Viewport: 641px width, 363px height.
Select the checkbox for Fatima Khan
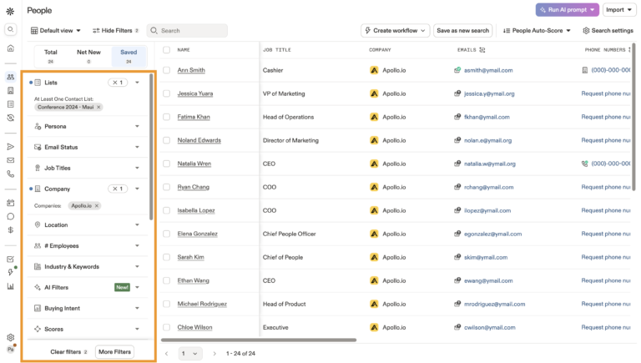tap(166, 117)
